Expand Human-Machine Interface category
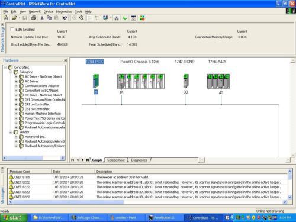 [16, 114]
